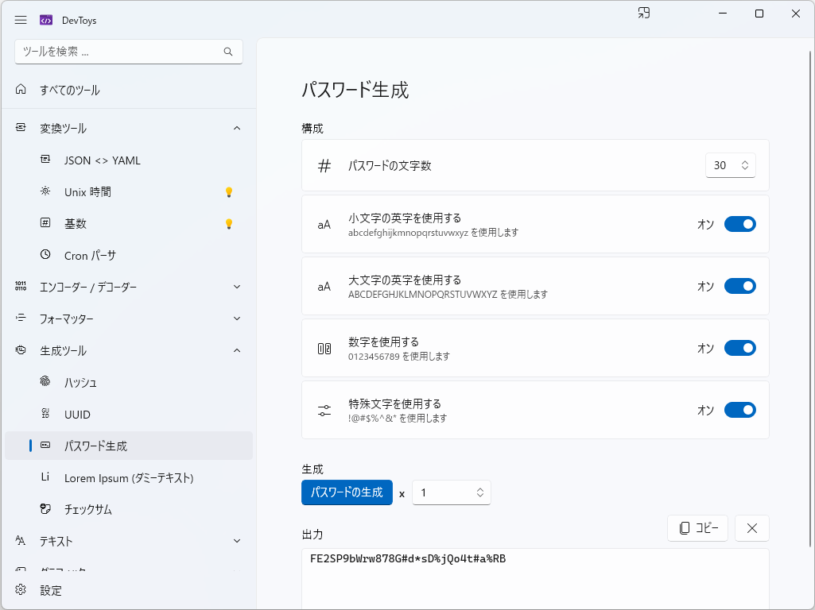Click the hamburger menu icon
Screen dimensions: 815x610
pyautogui.click(x=21, y=20)
